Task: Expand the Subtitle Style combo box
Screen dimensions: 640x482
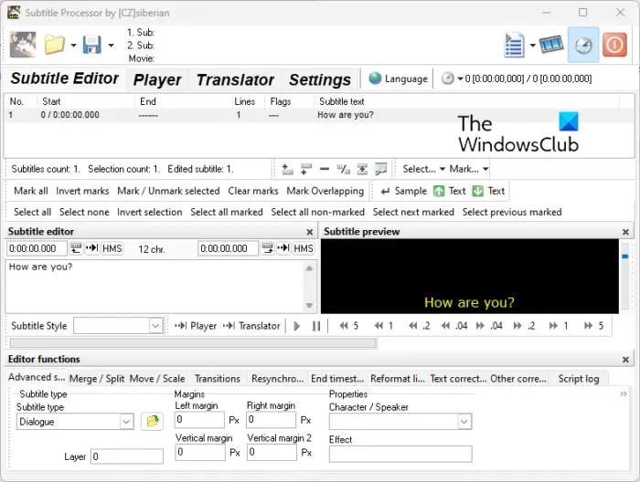Action: click(x=155, y=326)
